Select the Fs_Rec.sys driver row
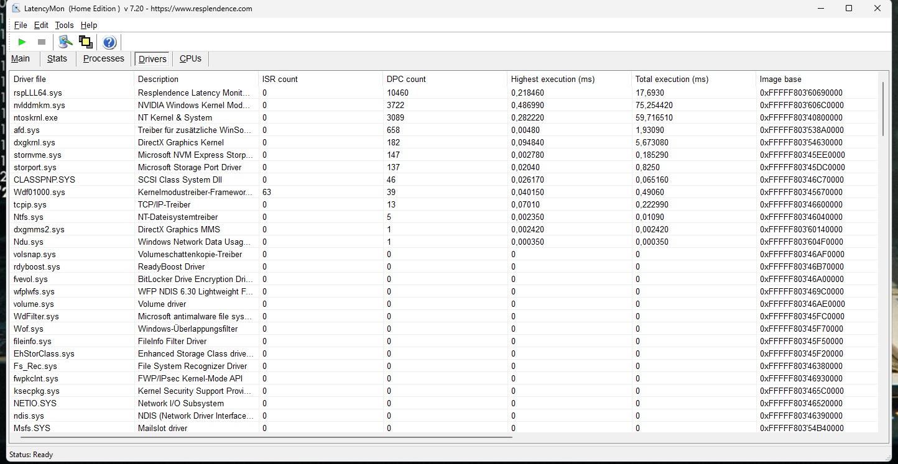 444,366
